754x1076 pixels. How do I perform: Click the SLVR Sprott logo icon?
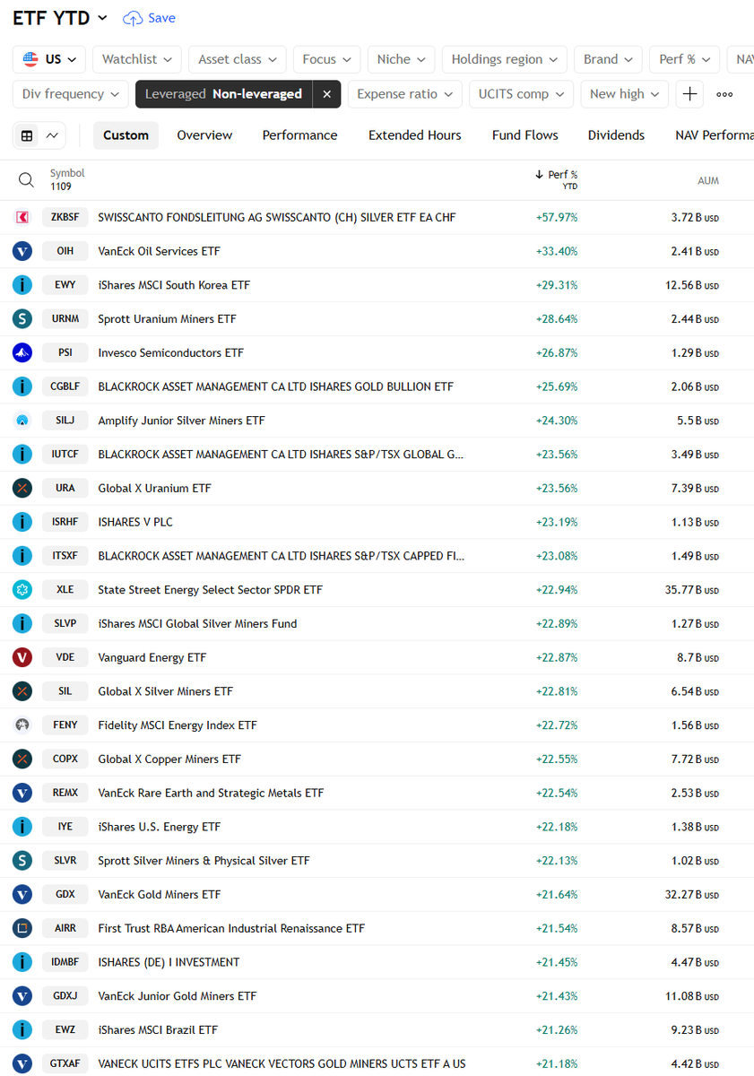pos(22,861)
